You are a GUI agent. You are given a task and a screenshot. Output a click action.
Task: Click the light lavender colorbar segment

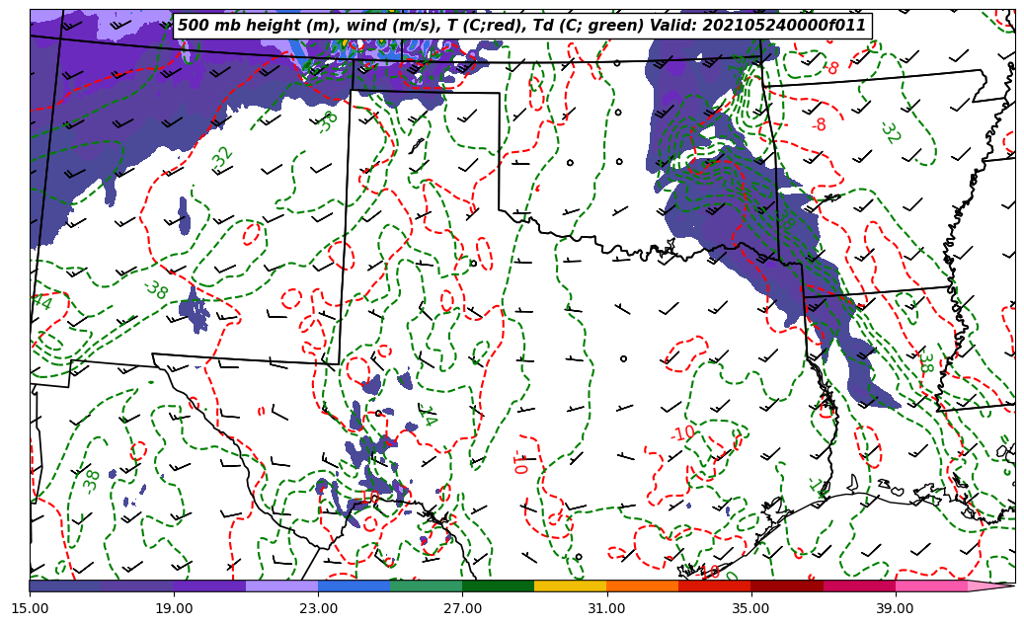pos(281,586)
